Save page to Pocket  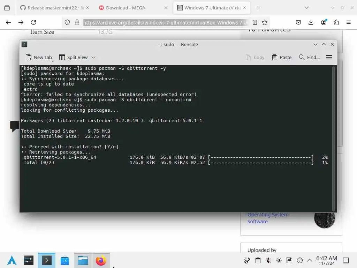[298, 22]
